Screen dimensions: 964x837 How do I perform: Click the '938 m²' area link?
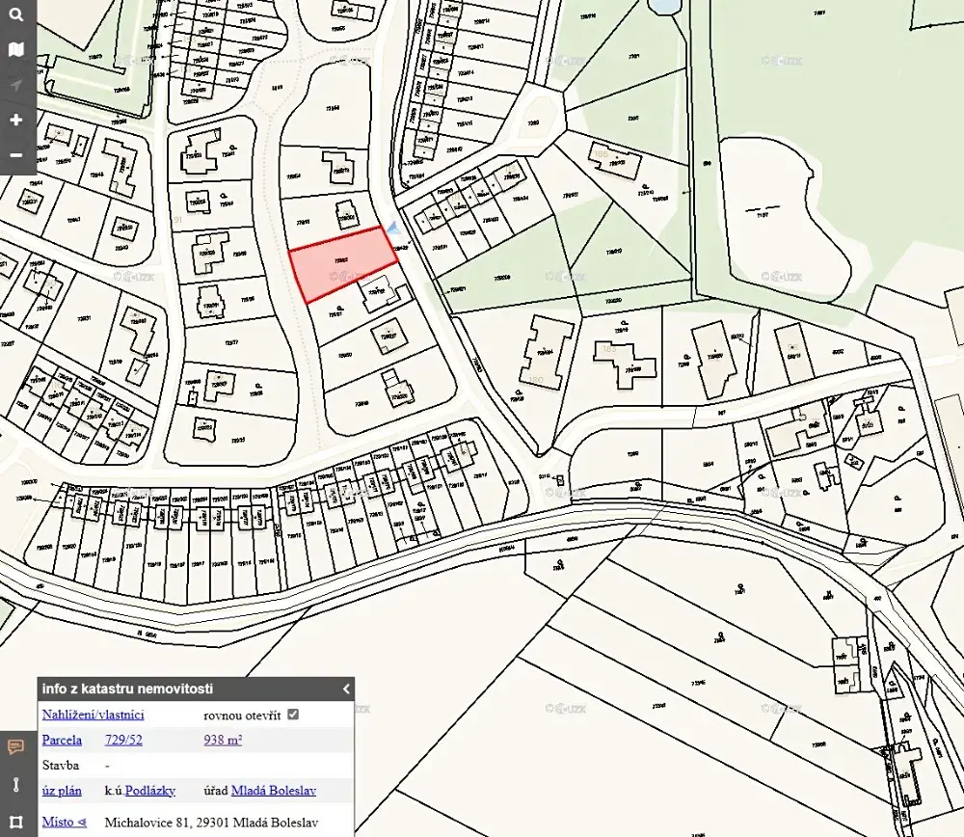[223, 740]
